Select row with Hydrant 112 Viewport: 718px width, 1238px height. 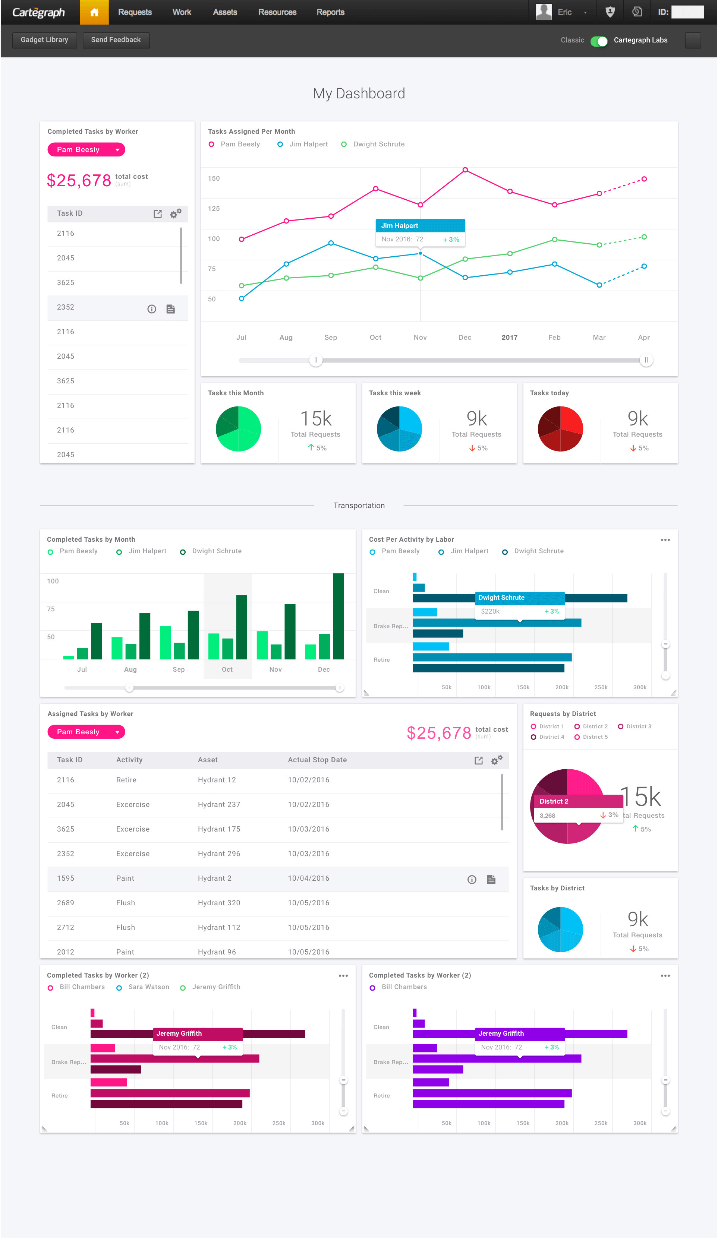[278, 928]
